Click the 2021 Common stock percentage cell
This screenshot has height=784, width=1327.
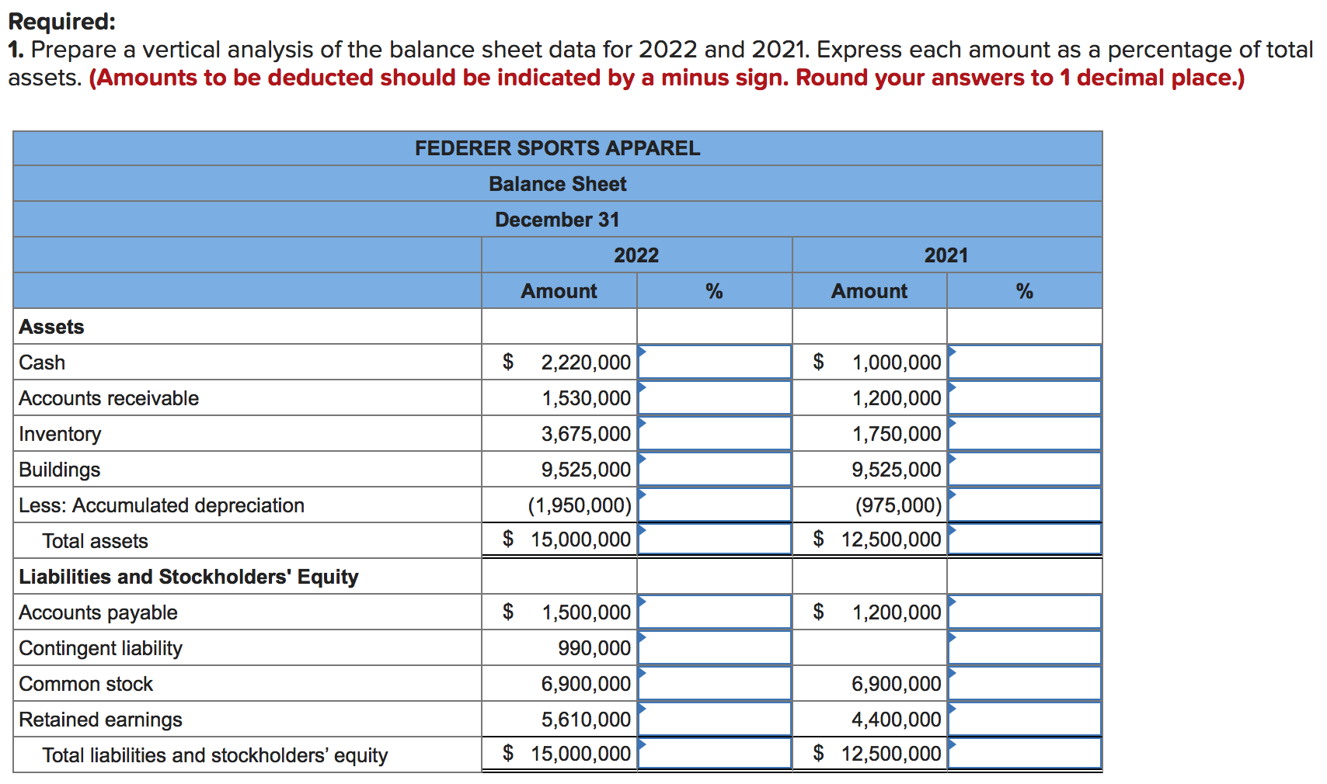point(1024,683)
